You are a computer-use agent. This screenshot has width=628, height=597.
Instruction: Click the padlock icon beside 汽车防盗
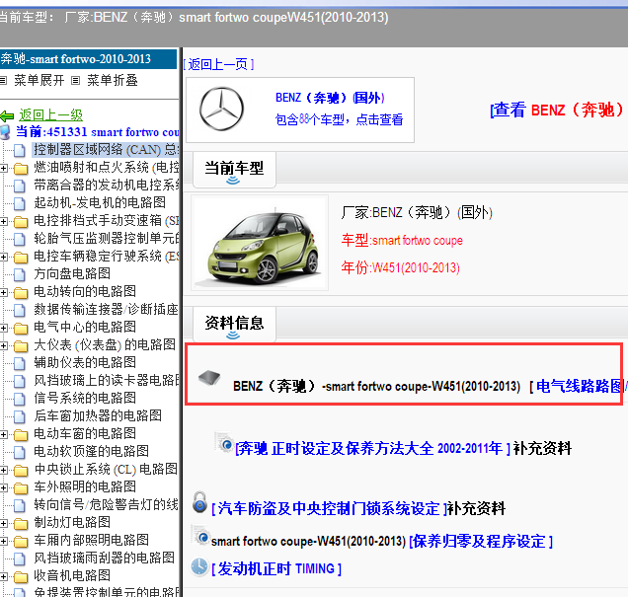[x=199, y=502]
